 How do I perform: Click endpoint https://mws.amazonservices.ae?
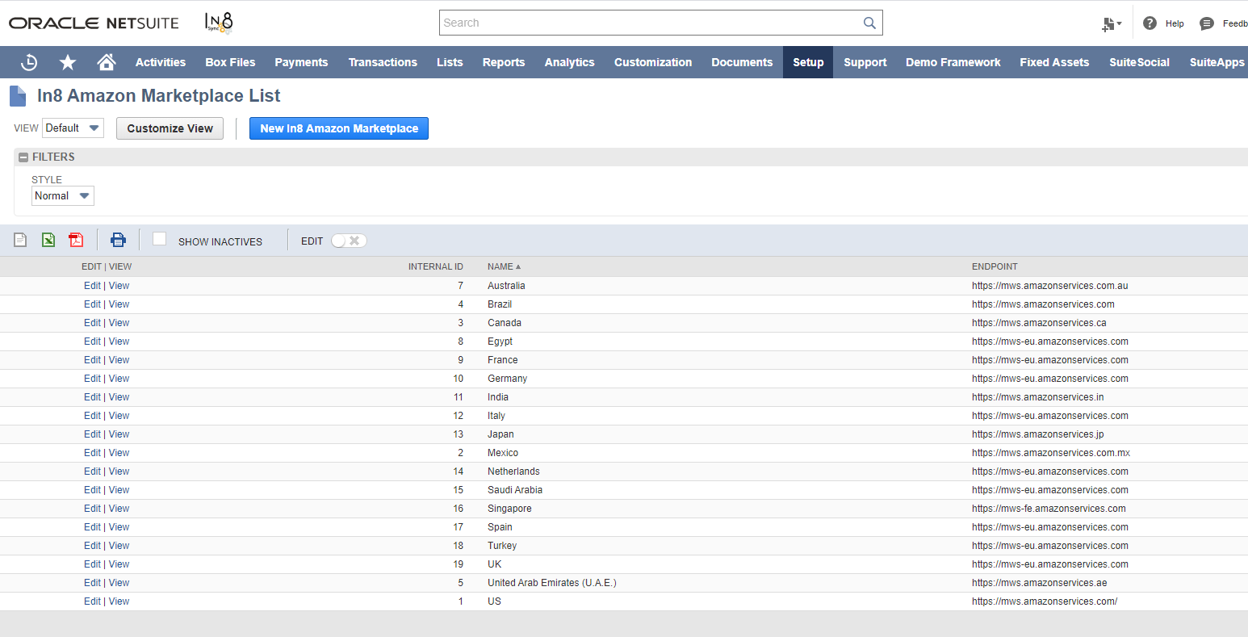point(1039,583)
